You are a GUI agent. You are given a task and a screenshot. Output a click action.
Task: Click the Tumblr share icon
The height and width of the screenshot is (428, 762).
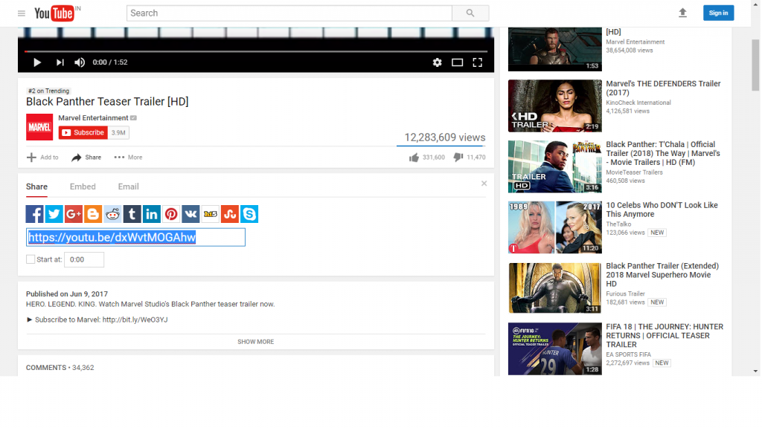pos(132,214)
